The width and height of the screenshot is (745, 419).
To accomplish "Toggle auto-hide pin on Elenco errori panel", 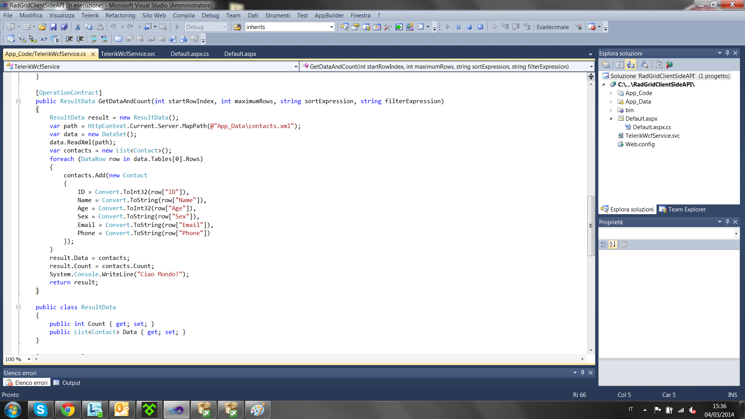I will pos(582,373).
